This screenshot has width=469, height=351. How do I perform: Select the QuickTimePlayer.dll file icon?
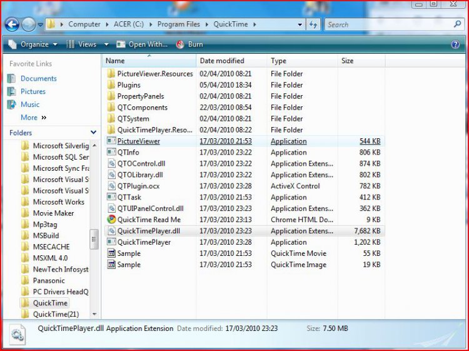pos(111,231)
